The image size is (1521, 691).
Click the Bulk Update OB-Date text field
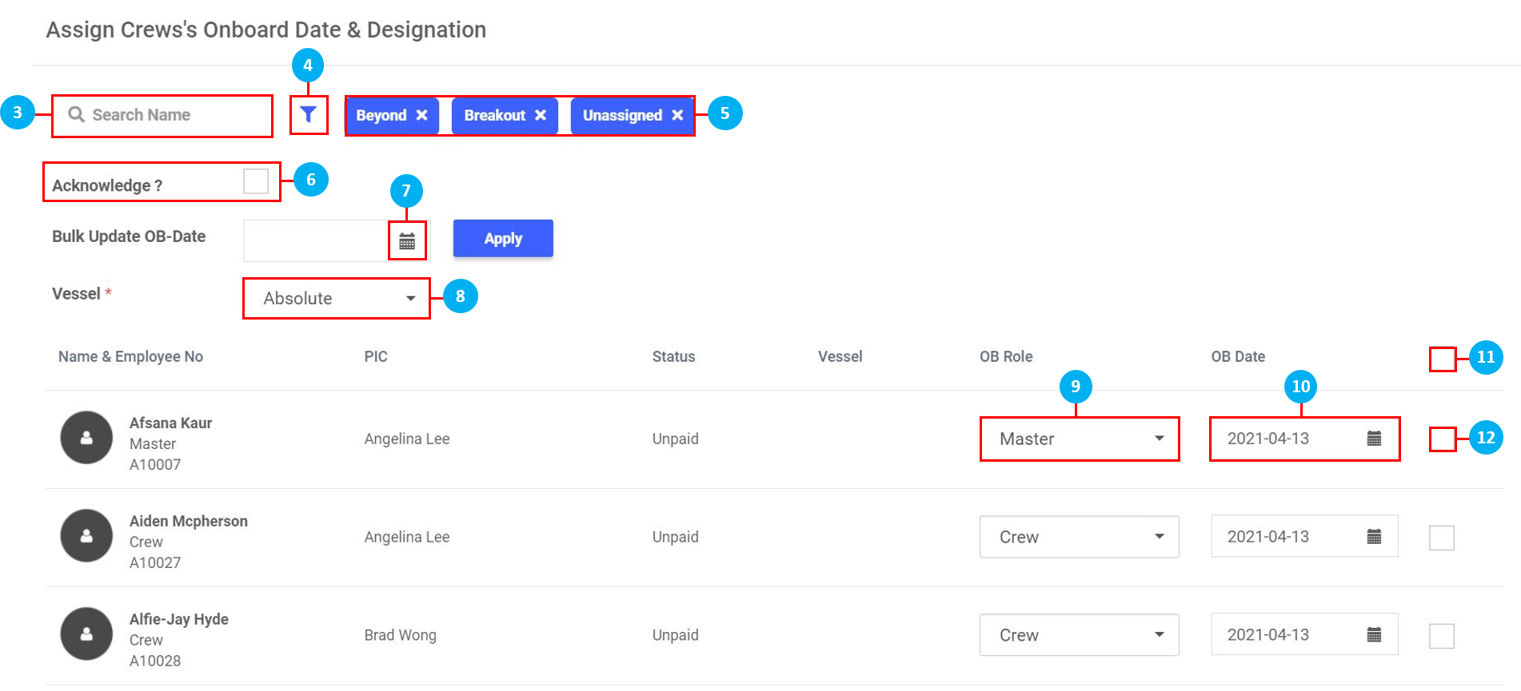(x=316, y=240)
